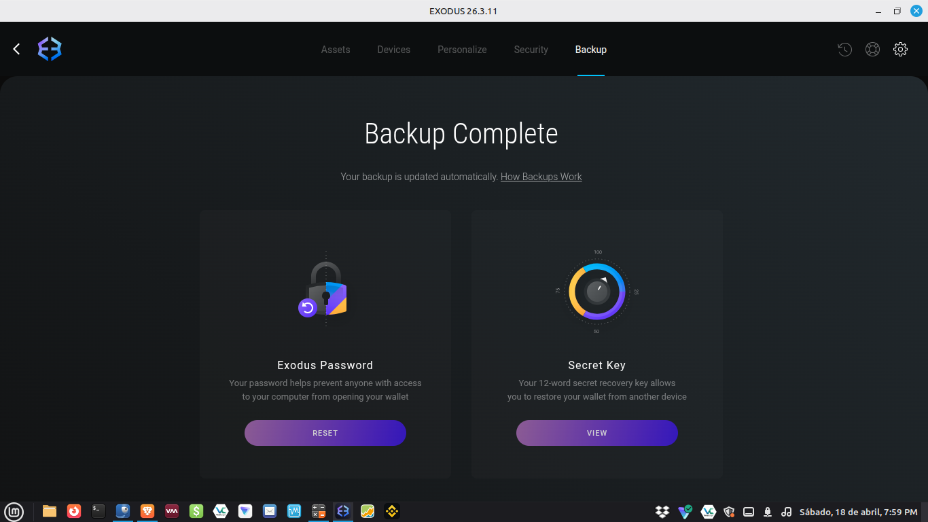The width and height of the screenshot is (928, 522).
Task: Click the Exodus Password title text
Action: click(x=325, y=365)
